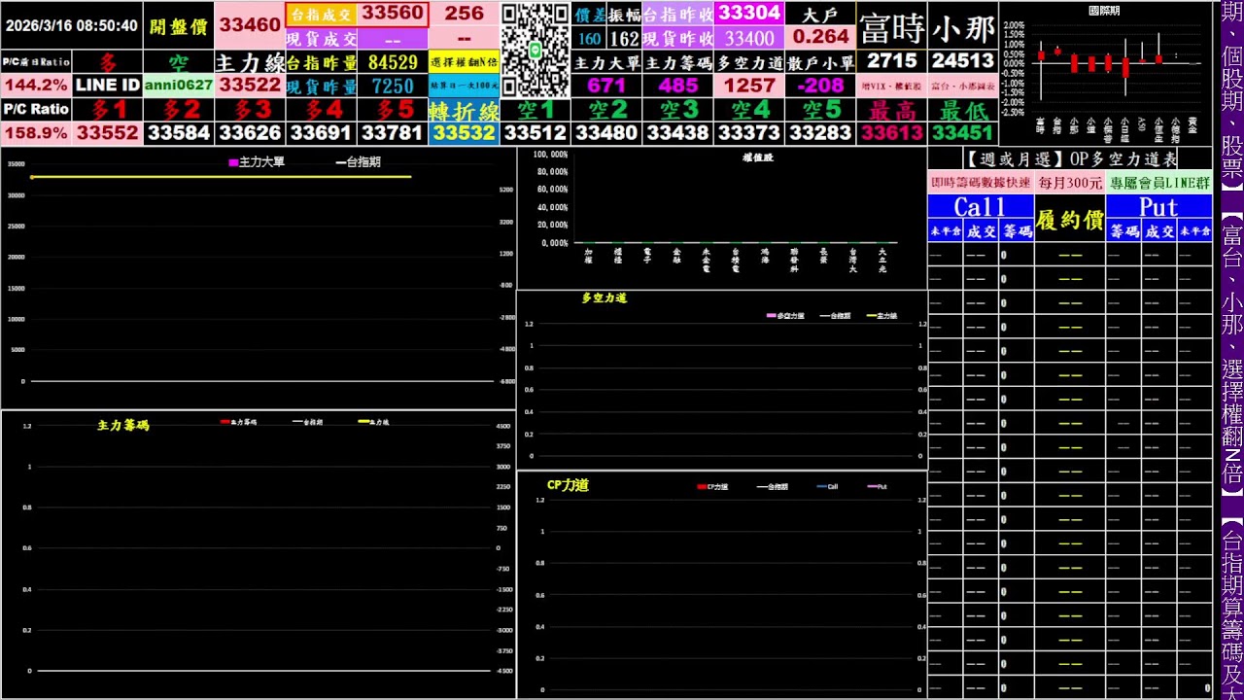The height and width of the screenshot is (700, 1244).
Task: Click the 價差 value 160
Action: (x=589, y=39)
